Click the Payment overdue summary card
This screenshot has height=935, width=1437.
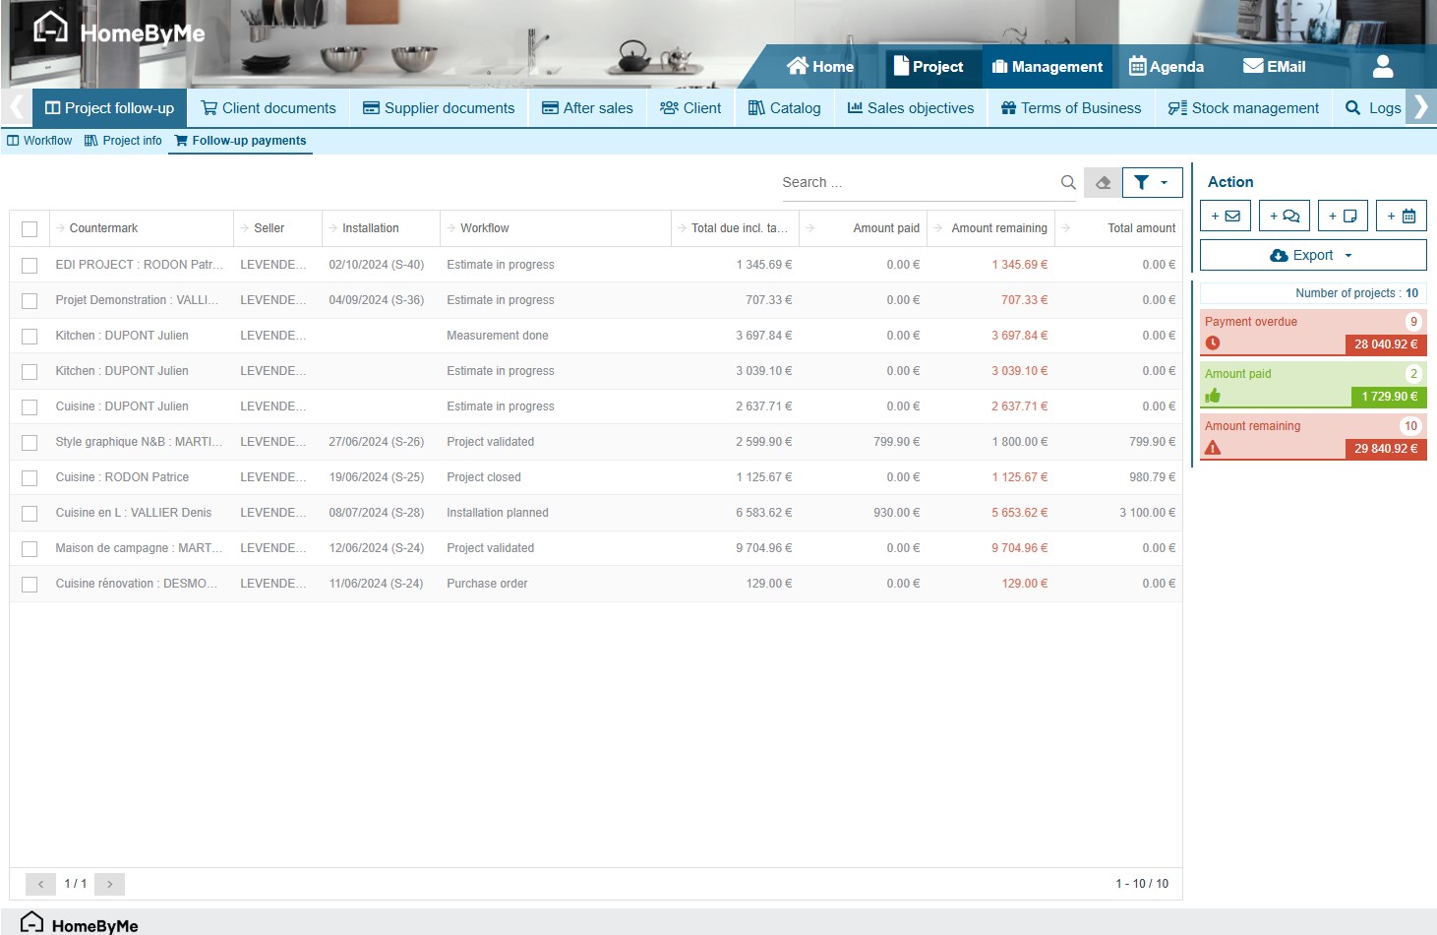[x=1313, y=333]
